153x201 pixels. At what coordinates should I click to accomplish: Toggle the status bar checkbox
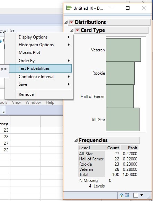pyautogui.click(x=135, y=195)
